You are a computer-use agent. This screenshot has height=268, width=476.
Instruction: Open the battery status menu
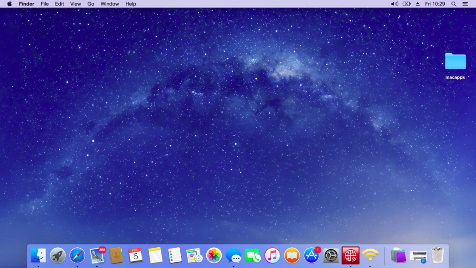[406, 4]
